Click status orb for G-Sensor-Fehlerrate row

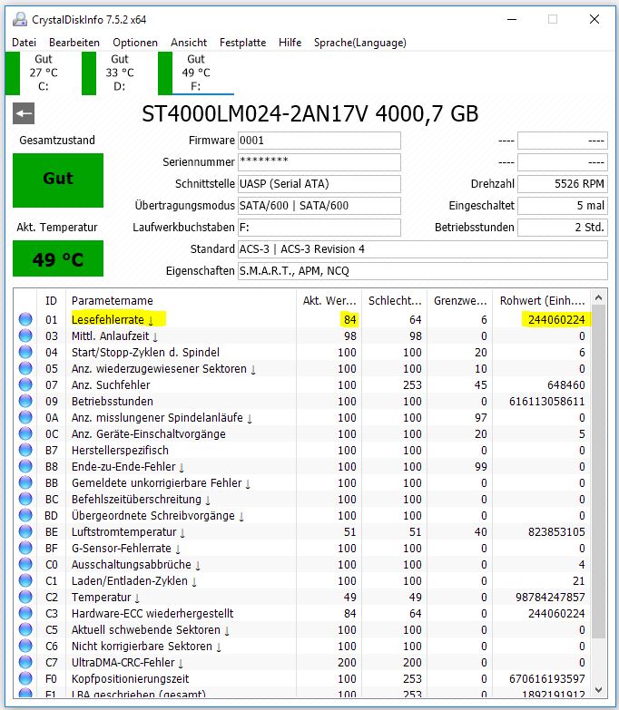(25, 548)
